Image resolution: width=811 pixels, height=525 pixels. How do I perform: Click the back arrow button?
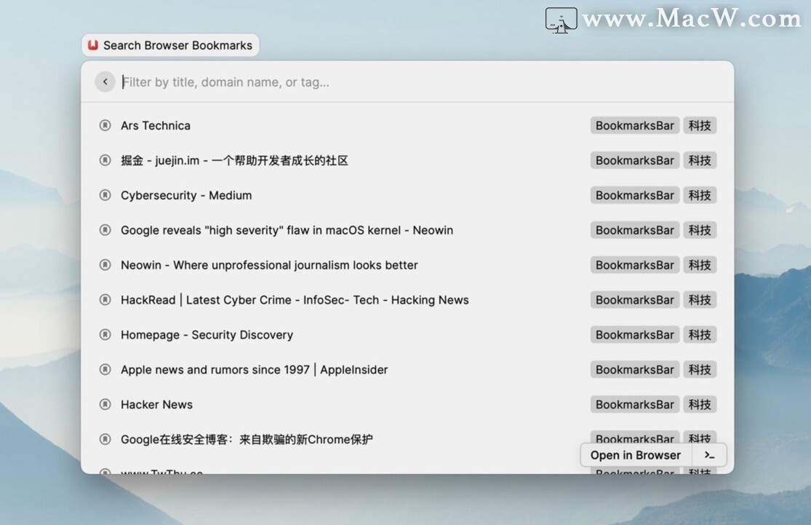[105, 82]
